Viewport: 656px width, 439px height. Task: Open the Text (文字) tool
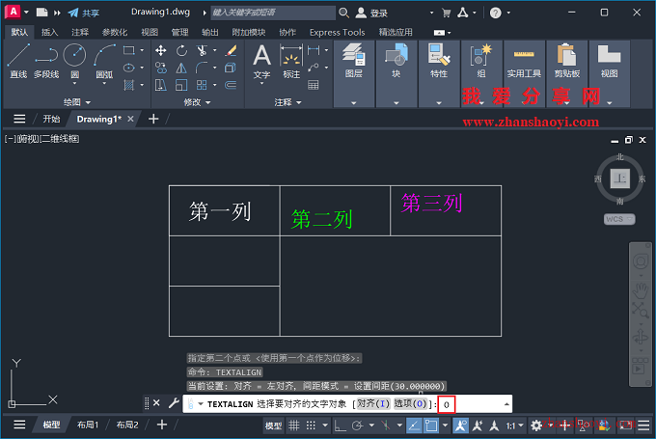point(261,61)
